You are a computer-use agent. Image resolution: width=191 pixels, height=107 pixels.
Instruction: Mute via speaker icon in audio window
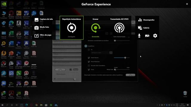coord(55,79)
